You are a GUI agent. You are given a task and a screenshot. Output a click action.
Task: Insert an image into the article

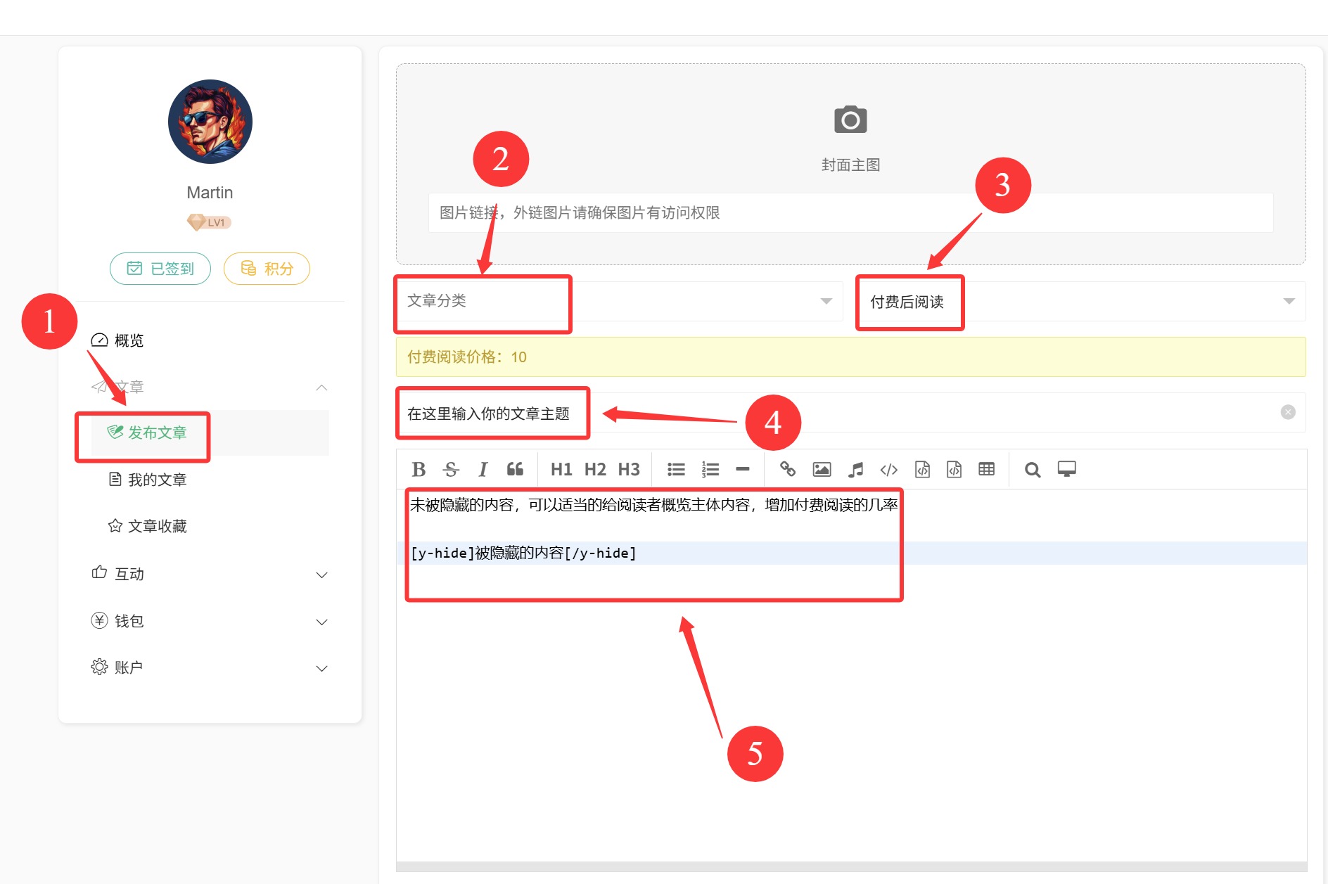[822, 469]
